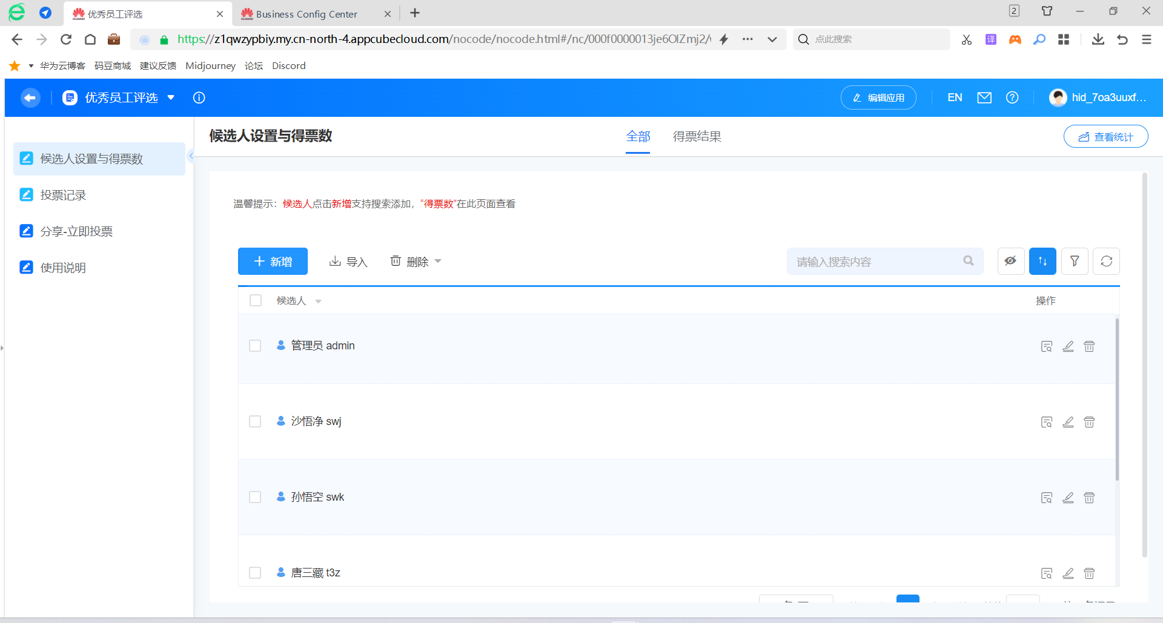Open the Discord bookmark
This screenshot has width=1163, height=623.
tap(289, 66)
